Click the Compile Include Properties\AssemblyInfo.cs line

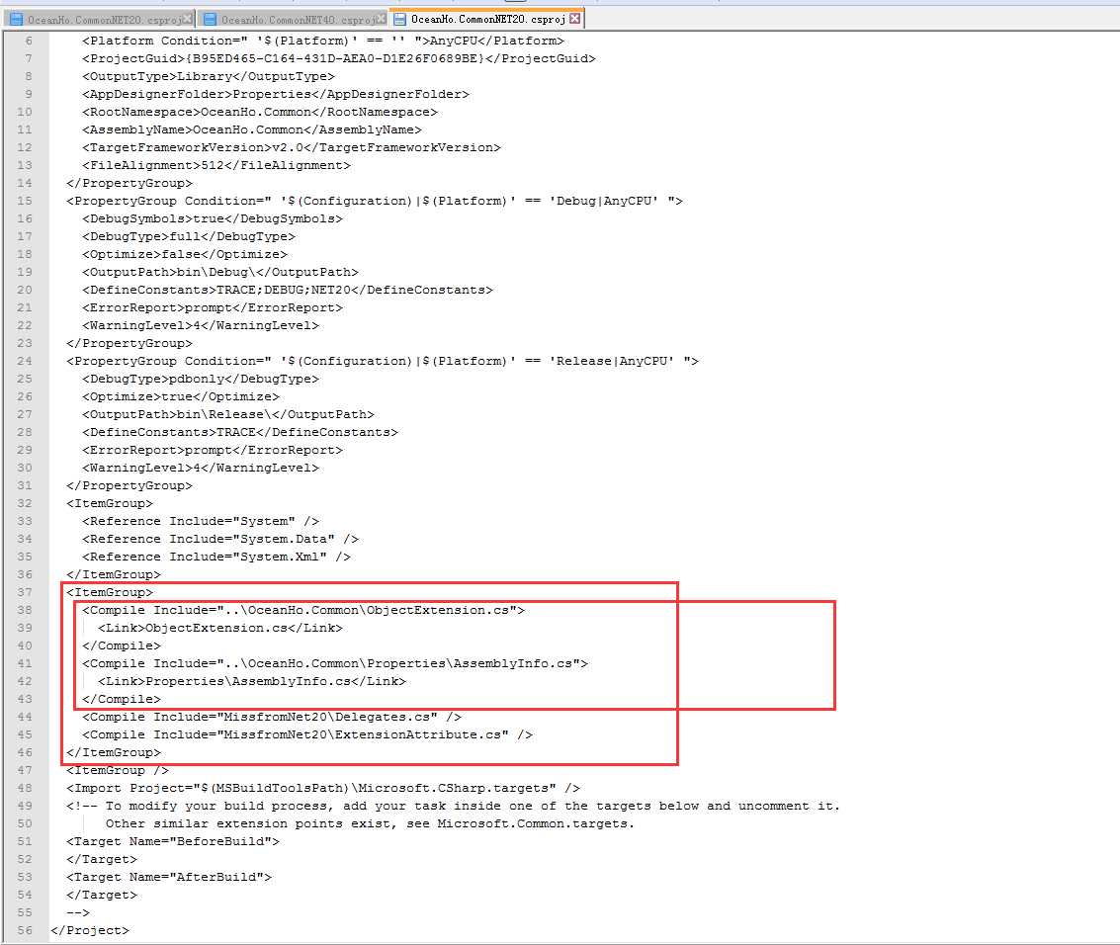coord(334,663)
